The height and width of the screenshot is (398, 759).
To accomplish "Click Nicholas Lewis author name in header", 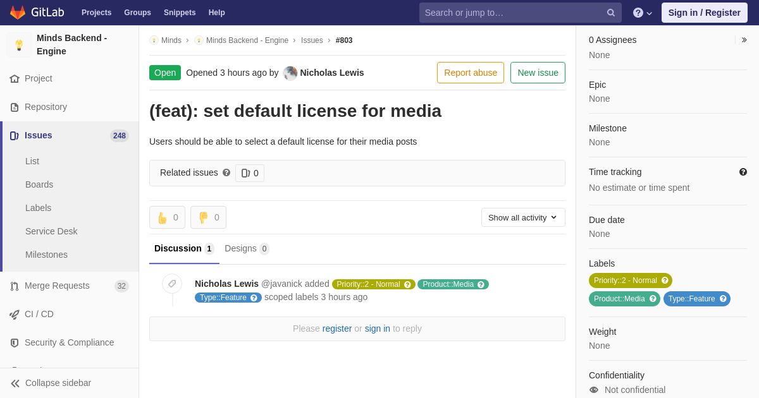I will [x=332, y=73].
